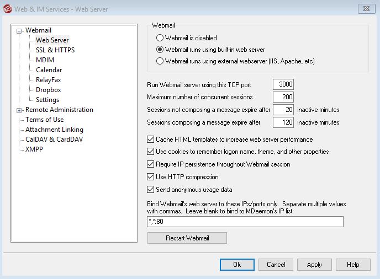Focus the bind IPs/ports text field
380x279 pixels.
(245, 222)
